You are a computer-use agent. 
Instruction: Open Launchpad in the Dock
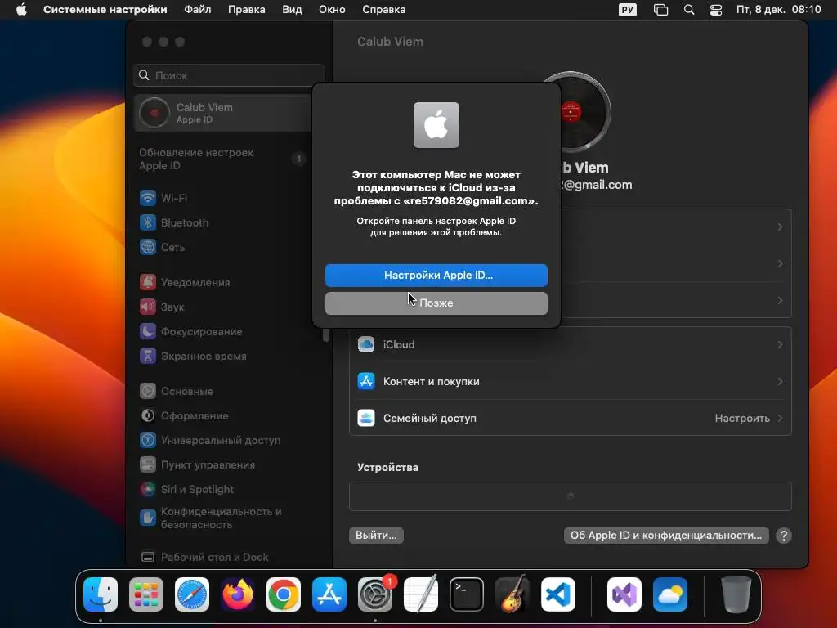pos(146,595)
